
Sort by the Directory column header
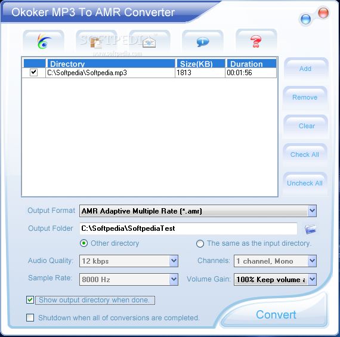pos(111,64)
